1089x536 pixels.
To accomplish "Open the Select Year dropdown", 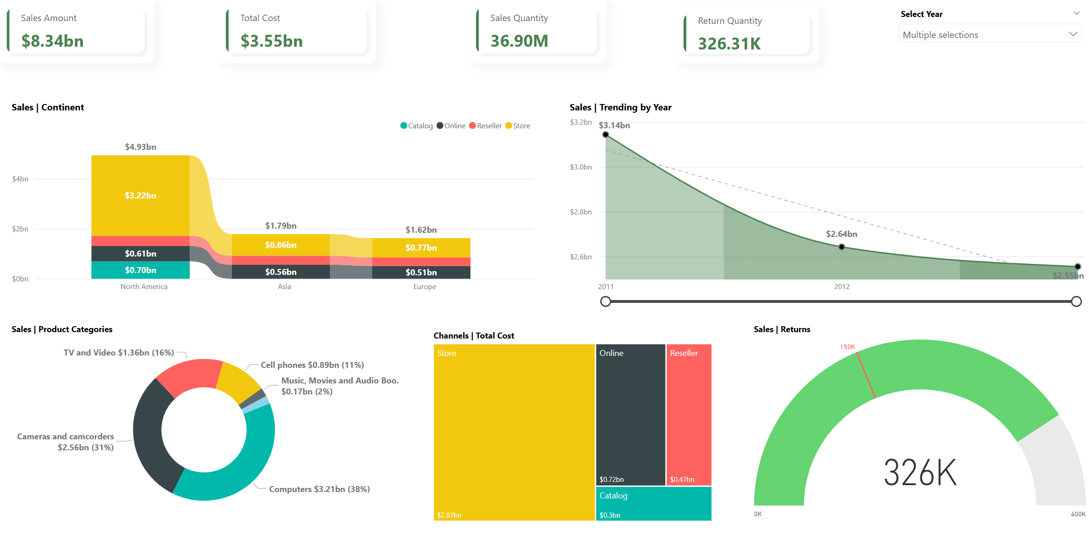I will click(990, 34).
